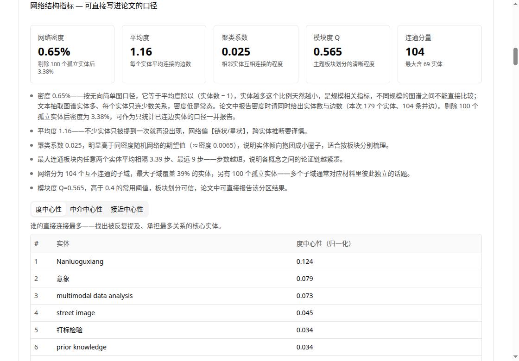This screenshot has height=361, width=519.
Task: Select the 聚类系数 0.025 metric card
Action: click(256, 54)
